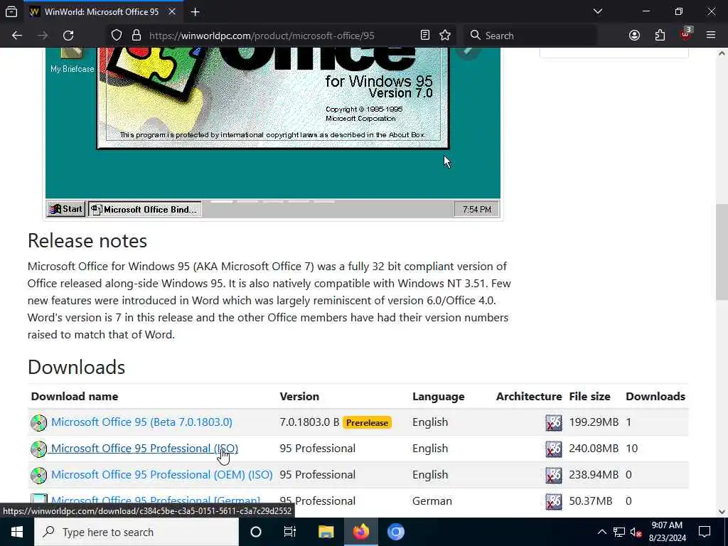Bookmark this page with the star
The height and width of the screenshot is (546, 728).
[x=445, y=36]
